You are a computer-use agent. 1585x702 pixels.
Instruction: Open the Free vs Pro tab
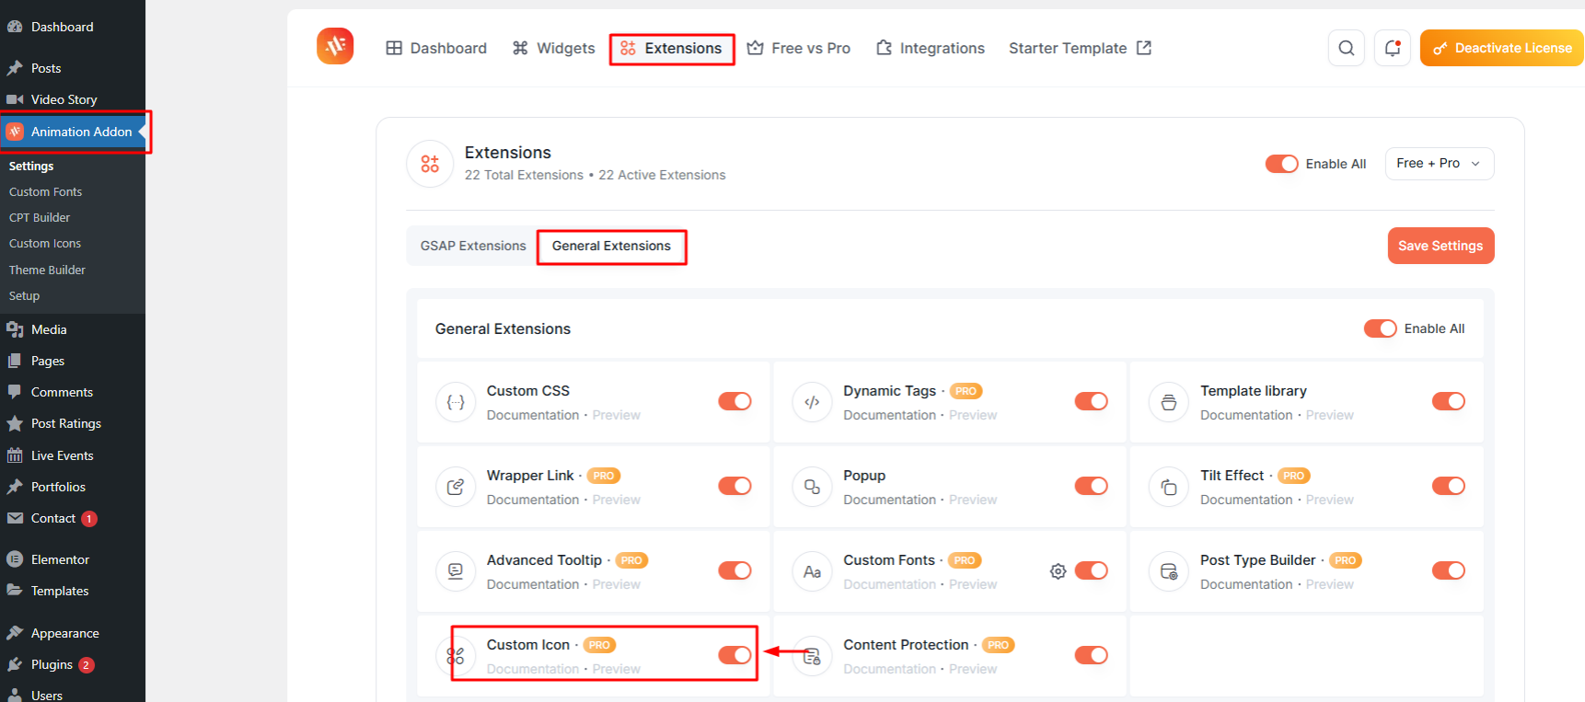tap(798, 48)
